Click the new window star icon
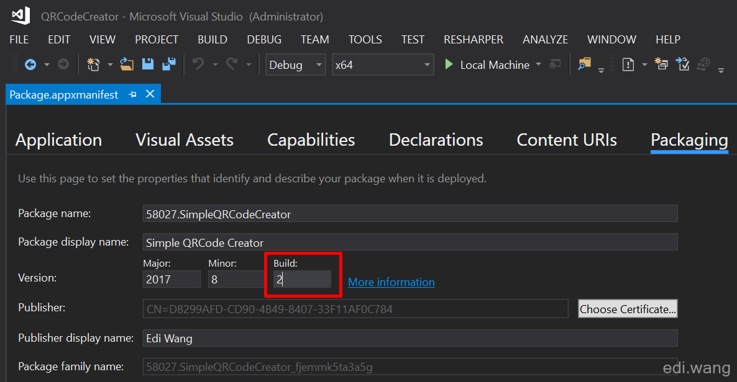The height and width of the screenshot is (382, 737). click(661, 64)
